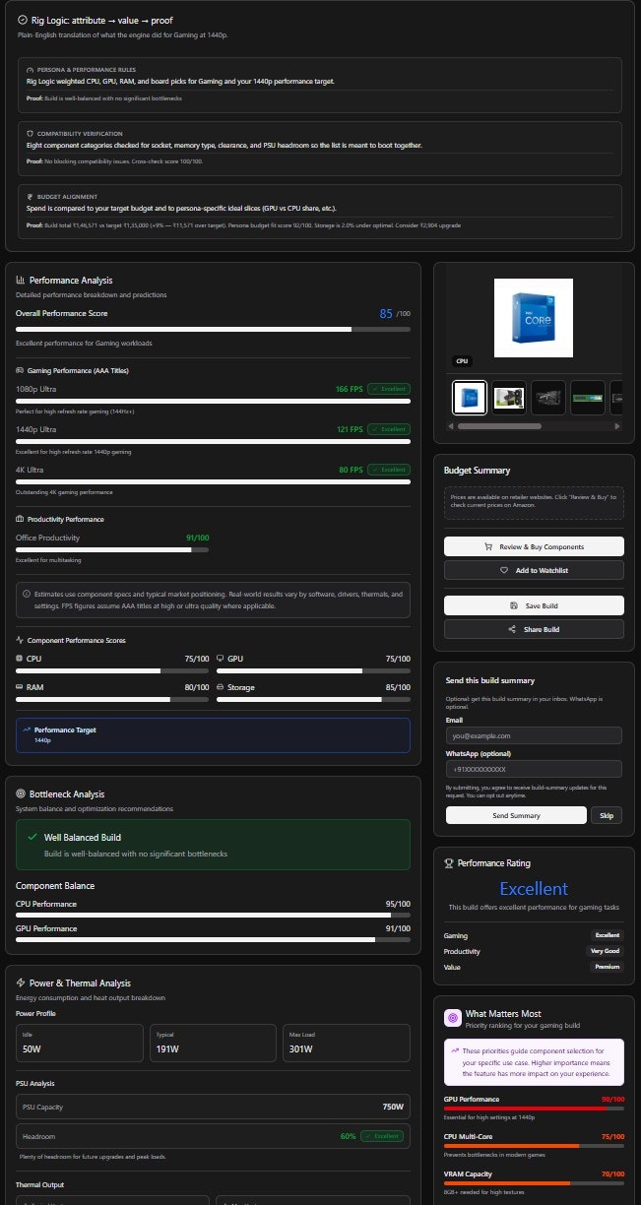
Task: Click the info icon in estimates note
Action: coord(26,595)
